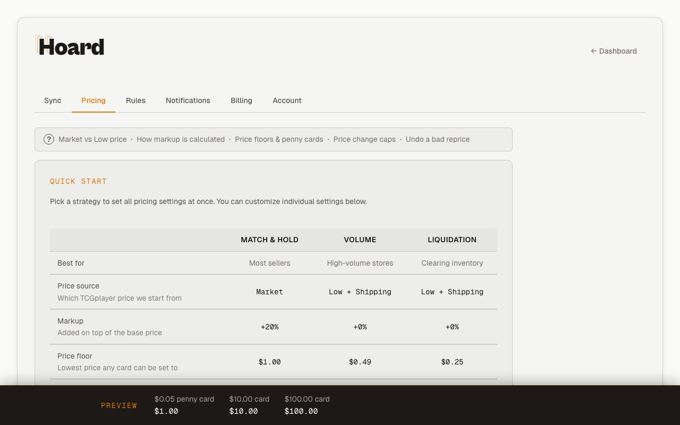Switch to the Sync tab
The image size is (680, 425).
[53, 100]
